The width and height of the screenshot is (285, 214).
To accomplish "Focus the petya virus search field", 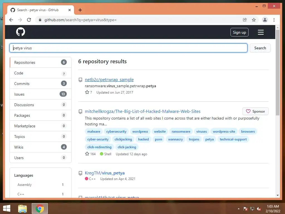I will [128, 48].
